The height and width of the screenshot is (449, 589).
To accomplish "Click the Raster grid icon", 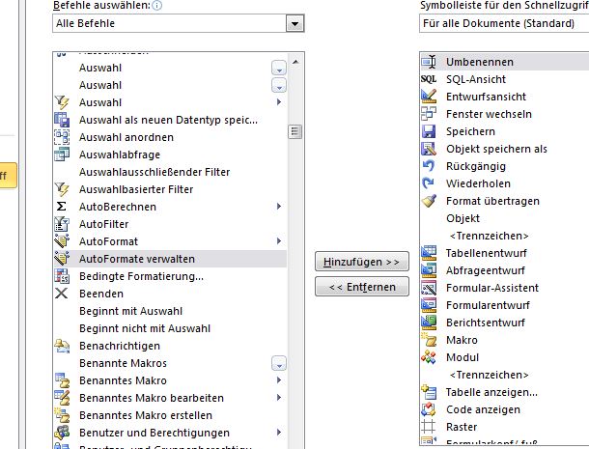I will [429, 427].
